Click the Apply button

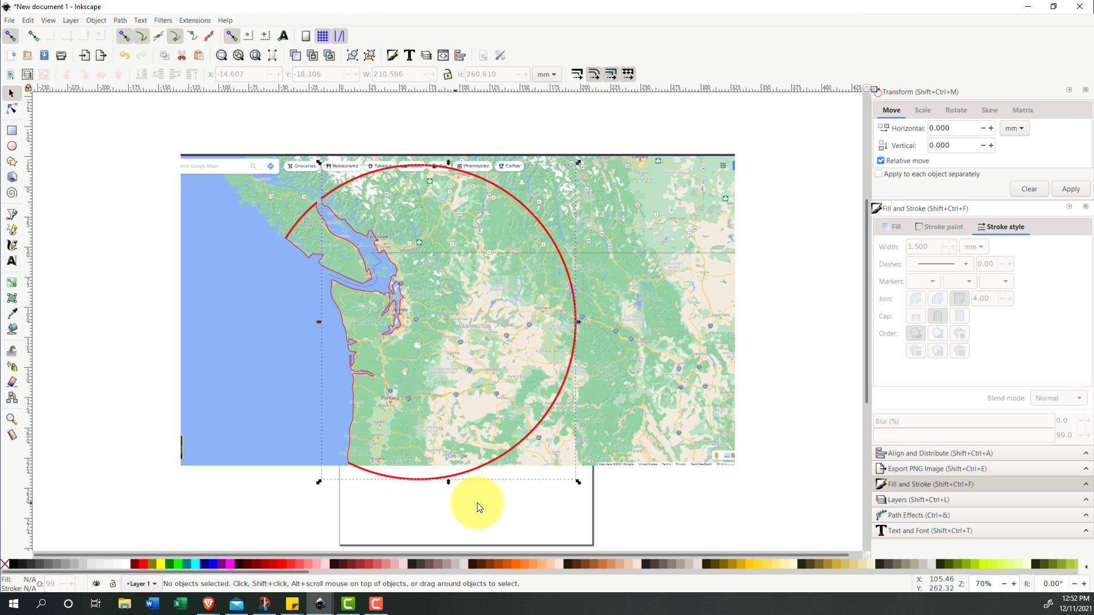[x=1070, y=189]
